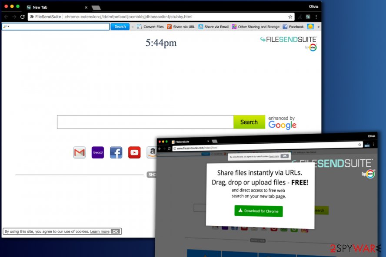This screenshot has height=257, width=386.
Task: Click the enhanced by Google logo
Action: click(x=282, y=122)
